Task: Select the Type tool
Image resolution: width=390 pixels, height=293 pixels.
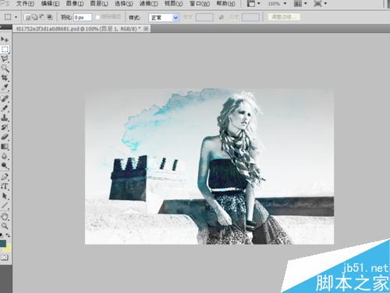Action: click(5, 187)
